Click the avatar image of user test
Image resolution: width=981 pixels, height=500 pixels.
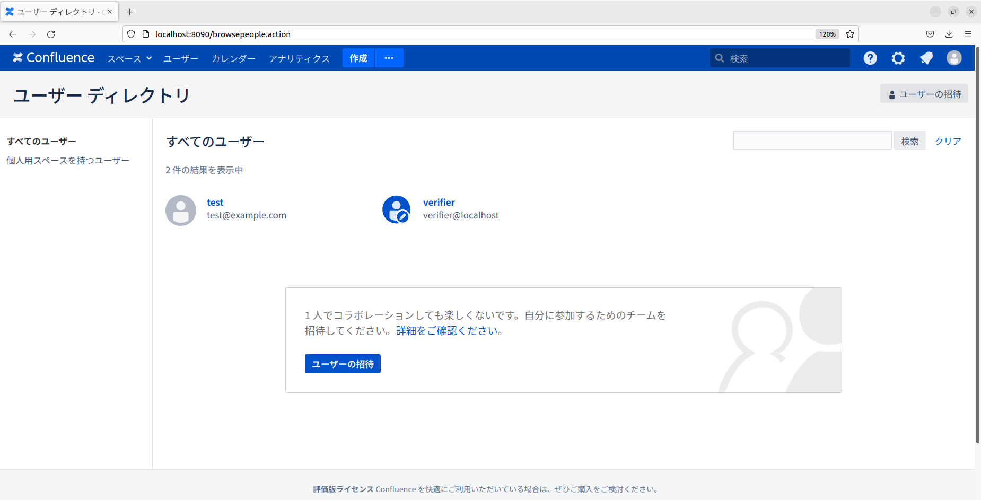(x=181, y=210)
